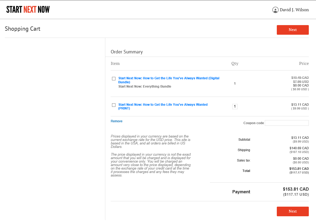Select the Order Summary heading

tap(127, 52)
